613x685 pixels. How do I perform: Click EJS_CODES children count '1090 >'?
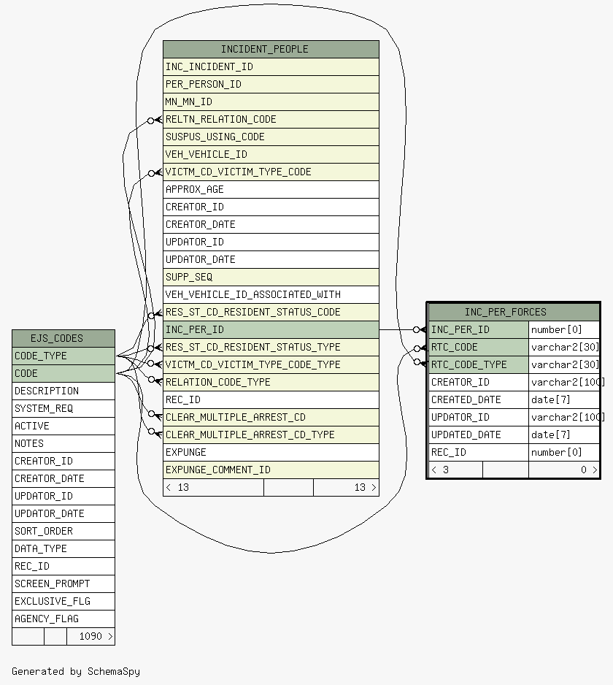click(90, 637)
